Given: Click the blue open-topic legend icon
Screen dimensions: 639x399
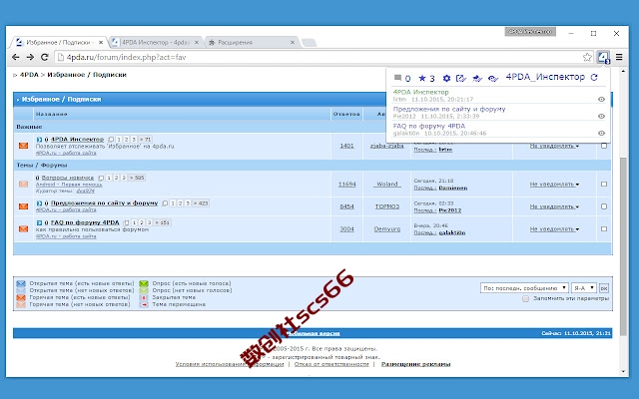Looking at the screenshot, I should [21, 283].
